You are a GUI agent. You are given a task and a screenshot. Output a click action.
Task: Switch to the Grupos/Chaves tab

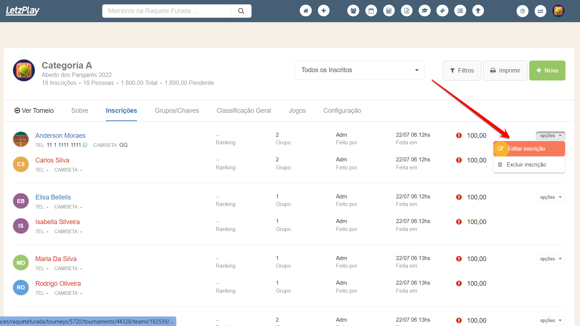coord(177,111)
